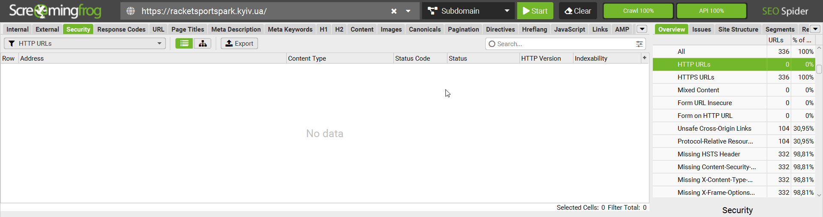The height and width of the screenshot is (217, 823).
Task: Click the Search input field
Action: 562,44
